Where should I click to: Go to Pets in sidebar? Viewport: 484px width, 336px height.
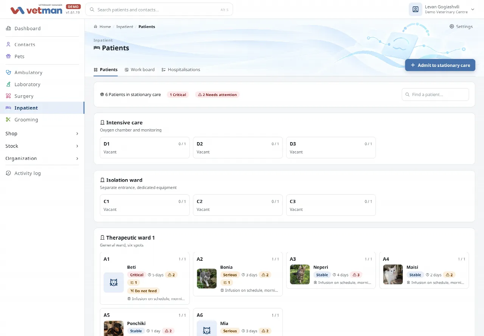click(42, 56)
